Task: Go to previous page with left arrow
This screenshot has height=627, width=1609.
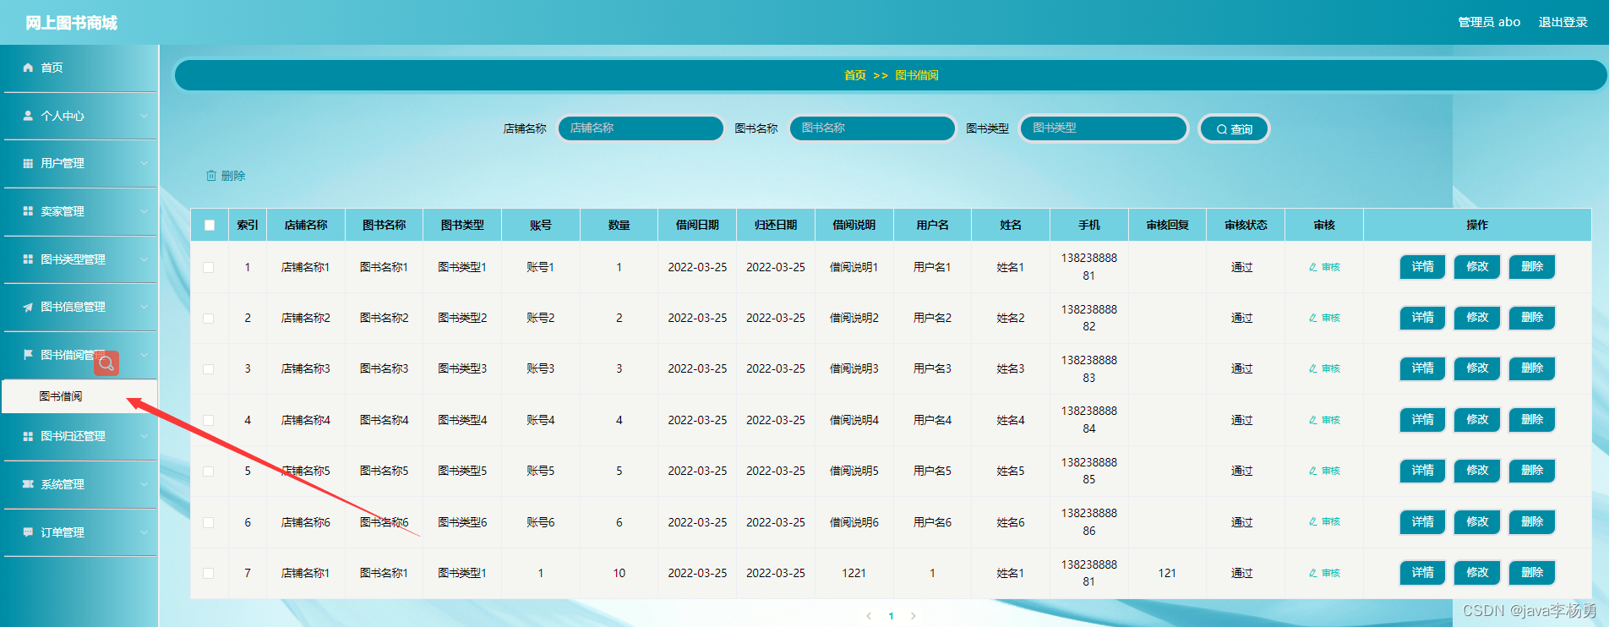Action: click(869, 616)
